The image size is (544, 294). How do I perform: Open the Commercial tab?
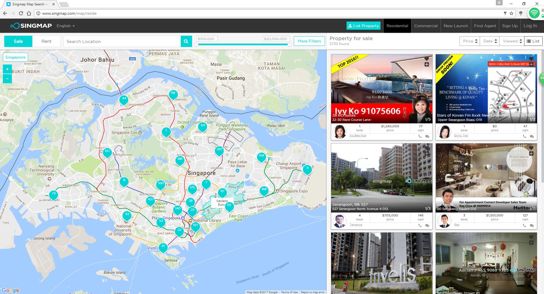[x=426, y=26]
